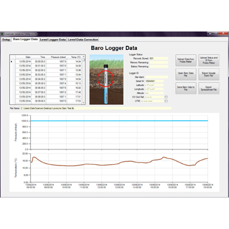Click the table scrollbar down arrow
This screenshot has width=229, height=229.
coord(84,102)
